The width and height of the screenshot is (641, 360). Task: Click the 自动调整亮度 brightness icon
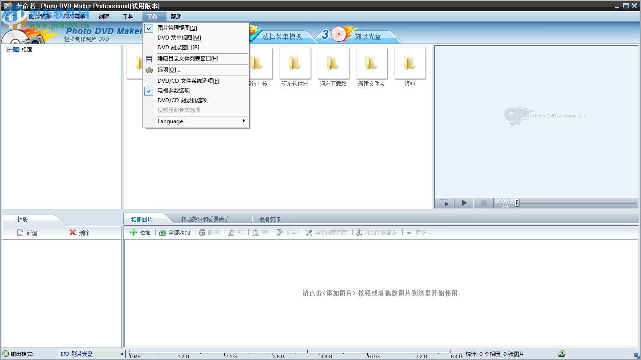[309, 232]
